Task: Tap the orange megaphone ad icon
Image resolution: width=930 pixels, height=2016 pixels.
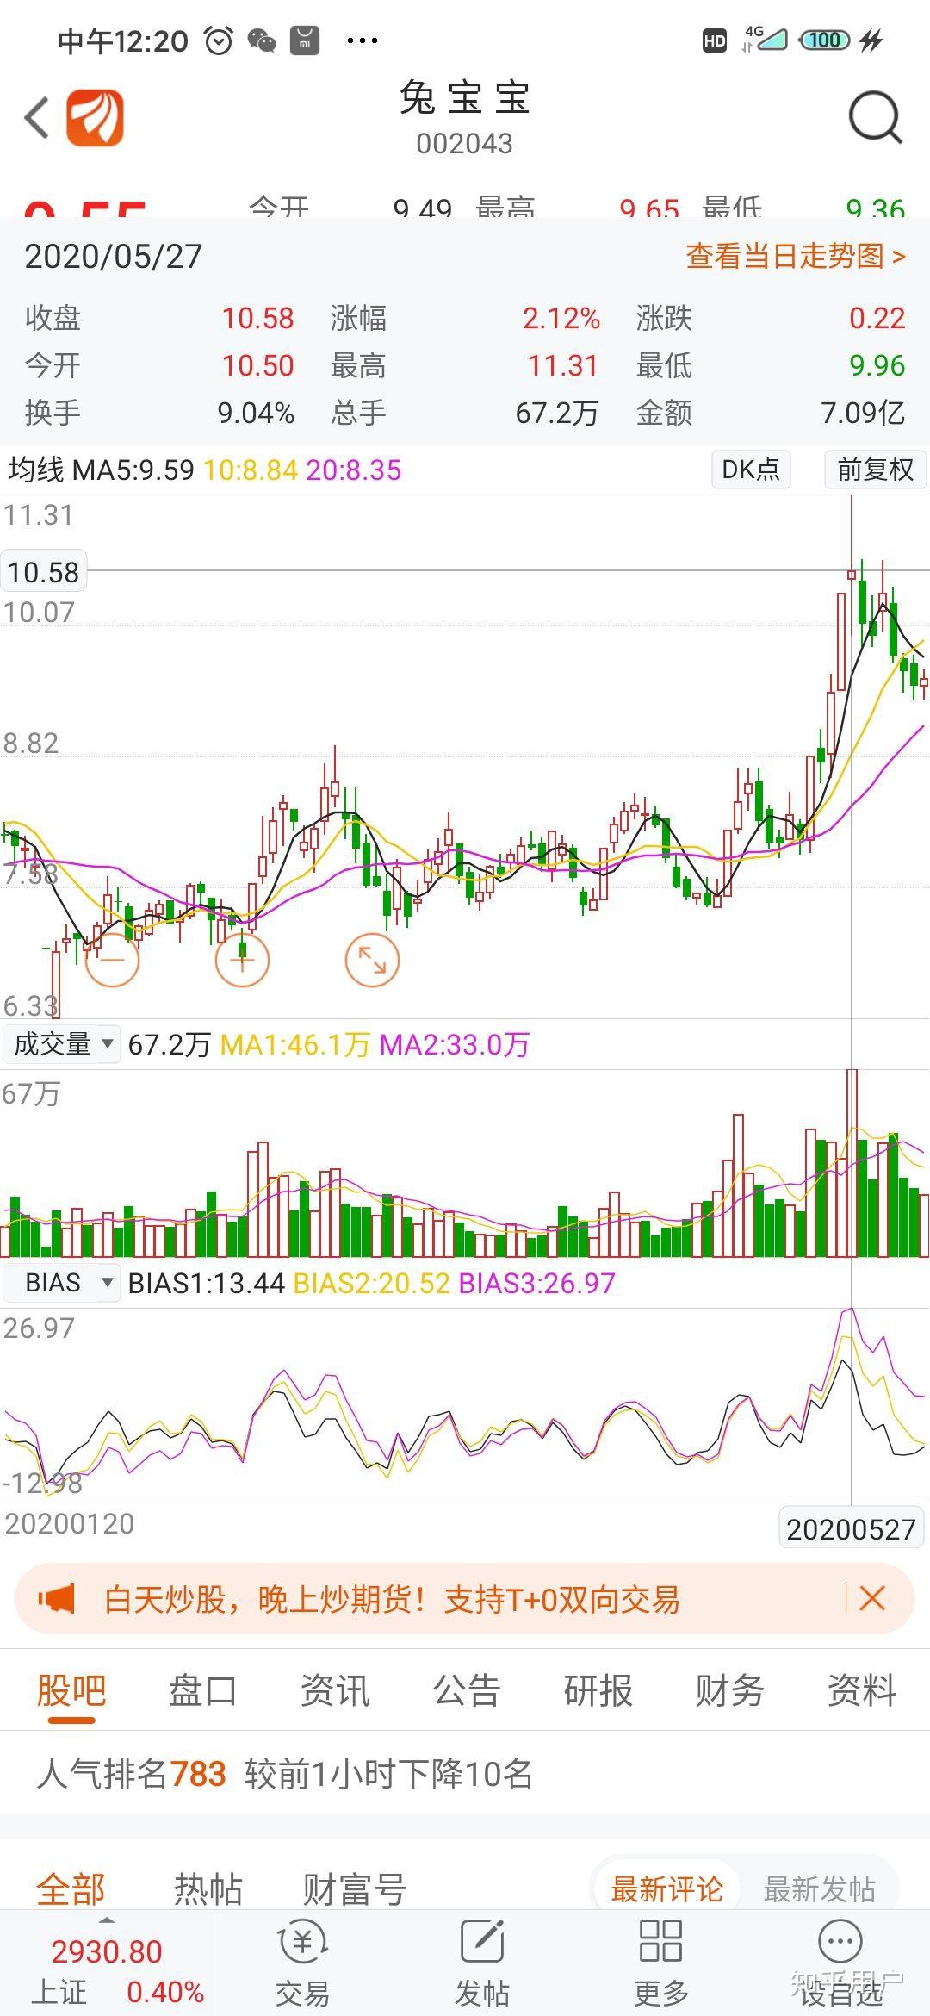Action: click(57, 1599)
